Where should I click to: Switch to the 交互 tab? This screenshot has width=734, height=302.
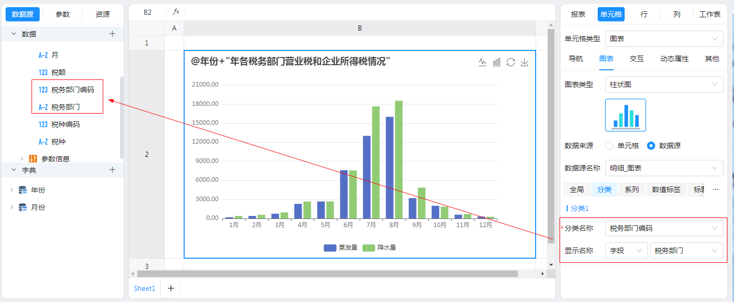coord(636,59)
